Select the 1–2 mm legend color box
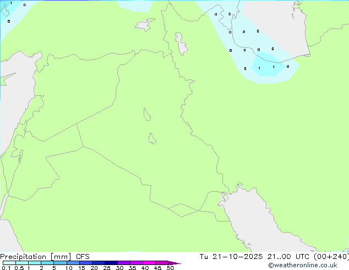This screenshot has width=349, height=270. coord(35,263)
